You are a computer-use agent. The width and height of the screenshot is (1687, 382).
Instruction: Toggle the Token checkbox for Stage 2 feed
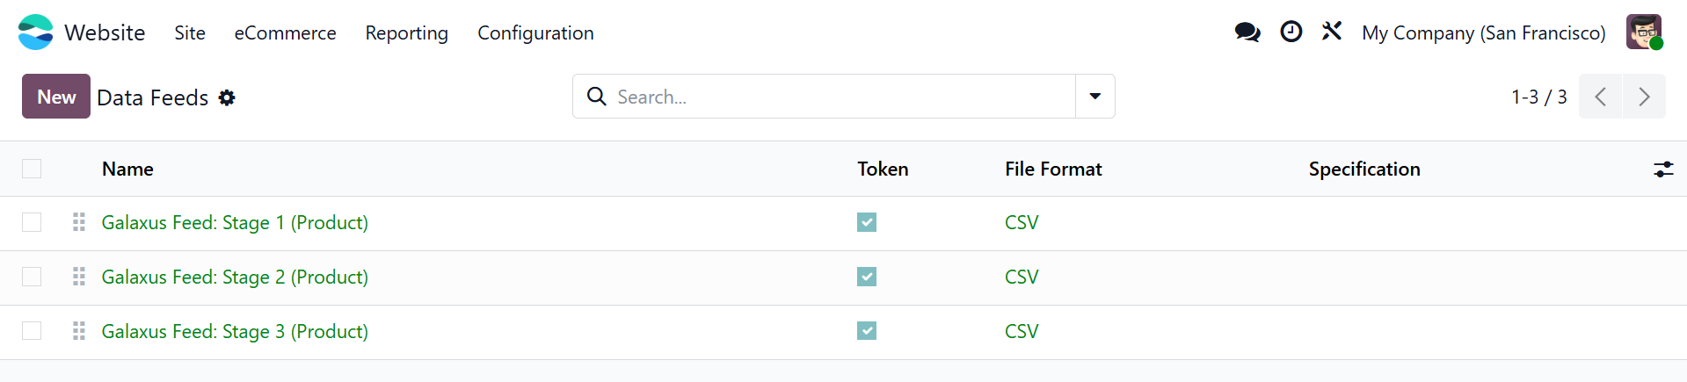(867, 277)
